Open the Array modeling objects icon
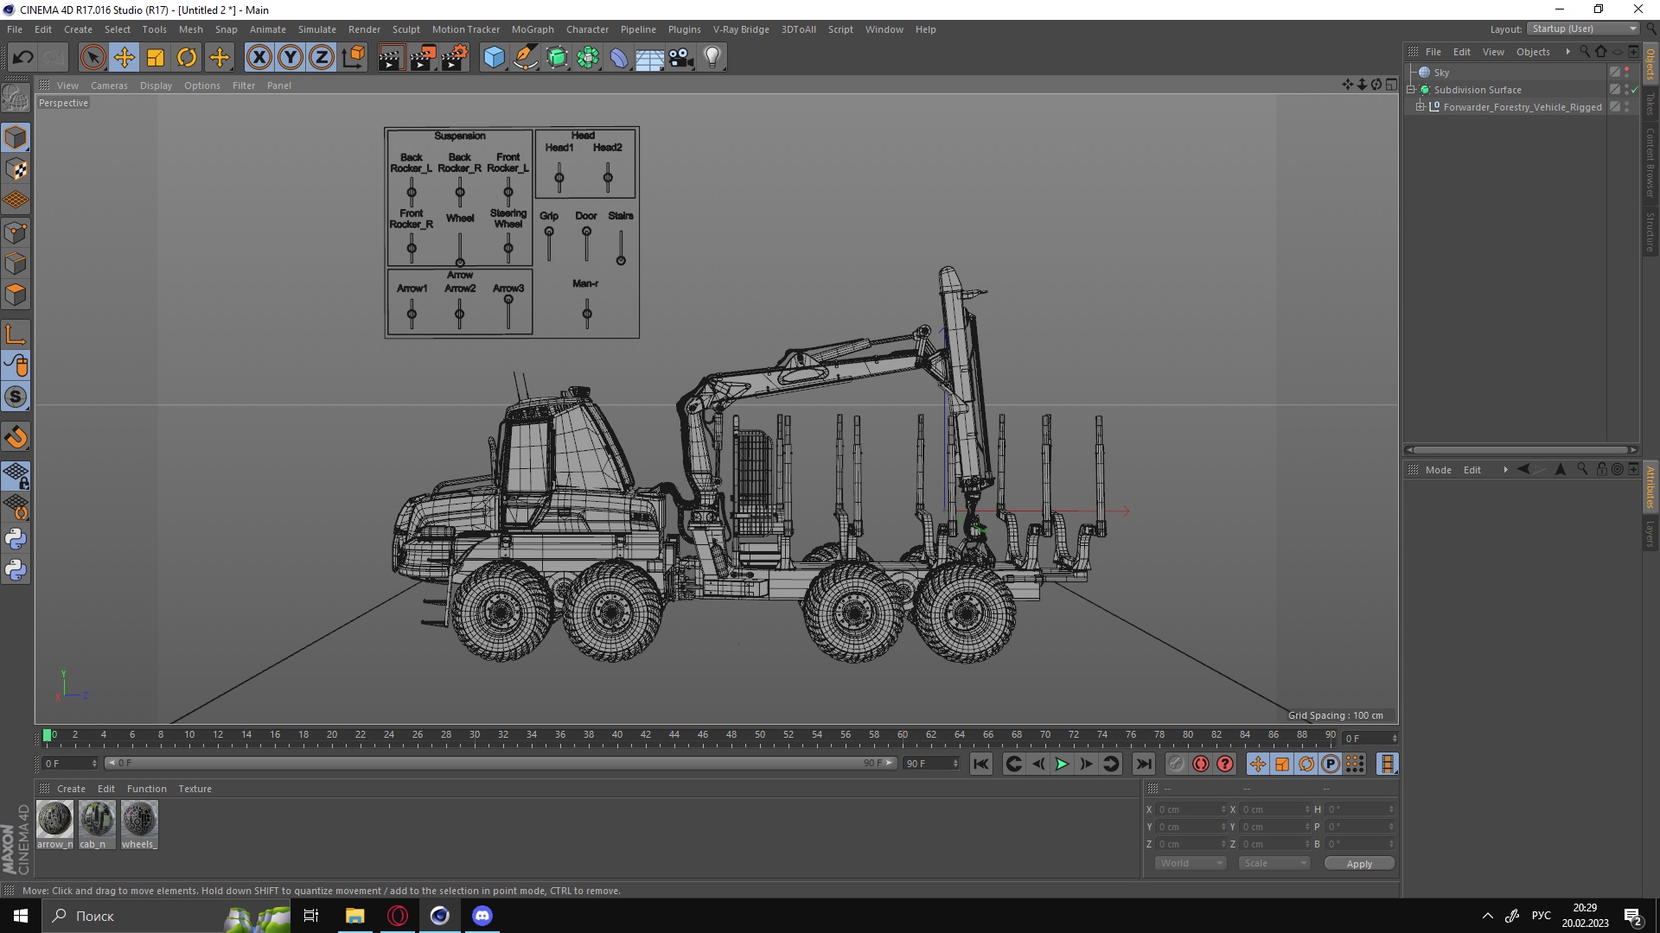The image size is (1660, 933). pyautogui.click(x=588, y=58)
